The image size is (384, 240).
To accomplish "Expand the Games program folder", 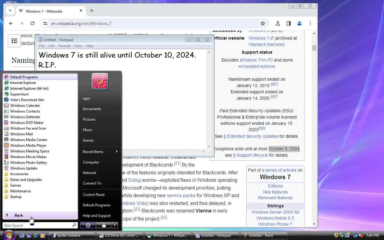I will coord(40,185).
